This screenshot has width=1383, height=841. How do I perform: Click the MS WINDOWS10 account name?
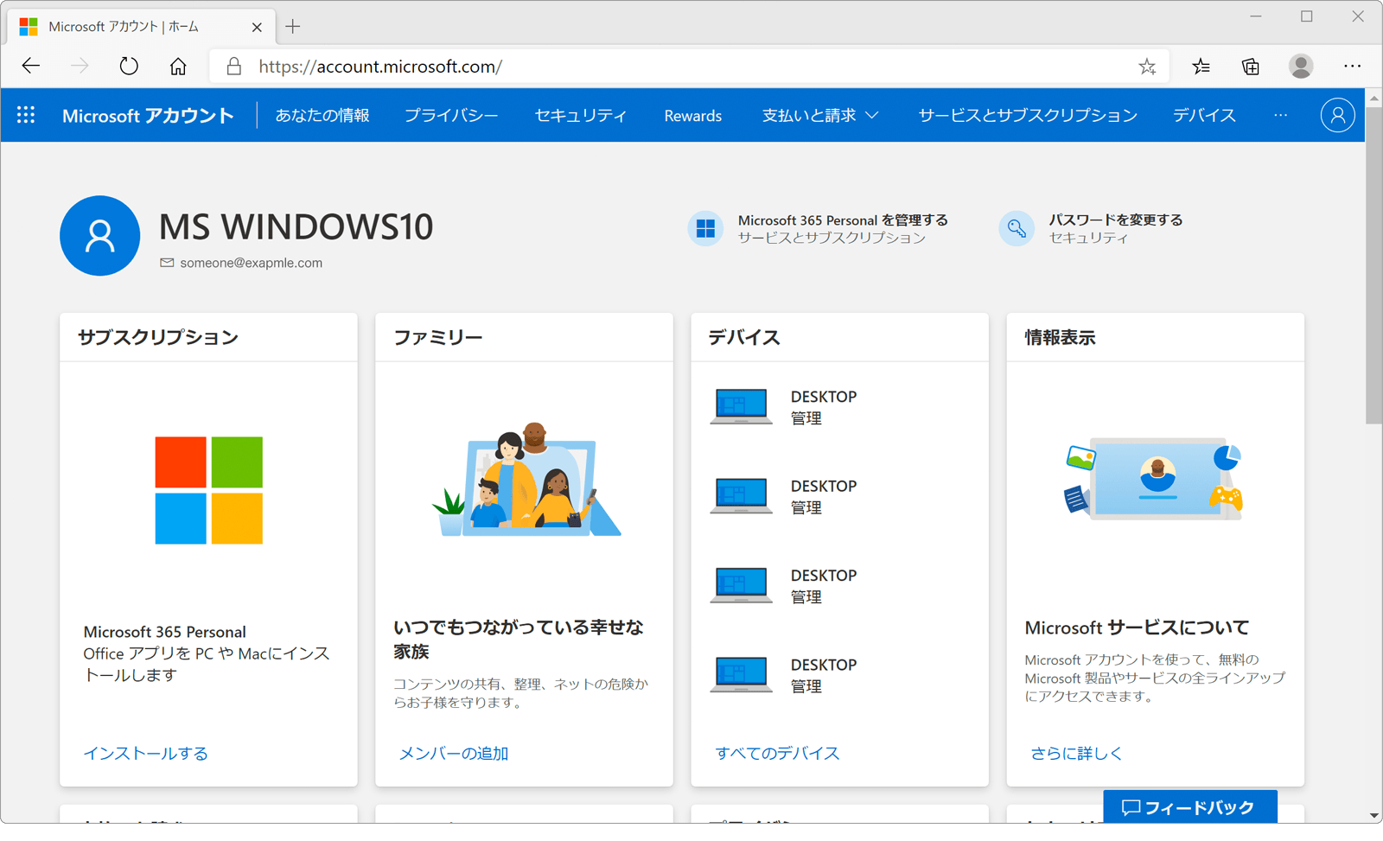296,226
